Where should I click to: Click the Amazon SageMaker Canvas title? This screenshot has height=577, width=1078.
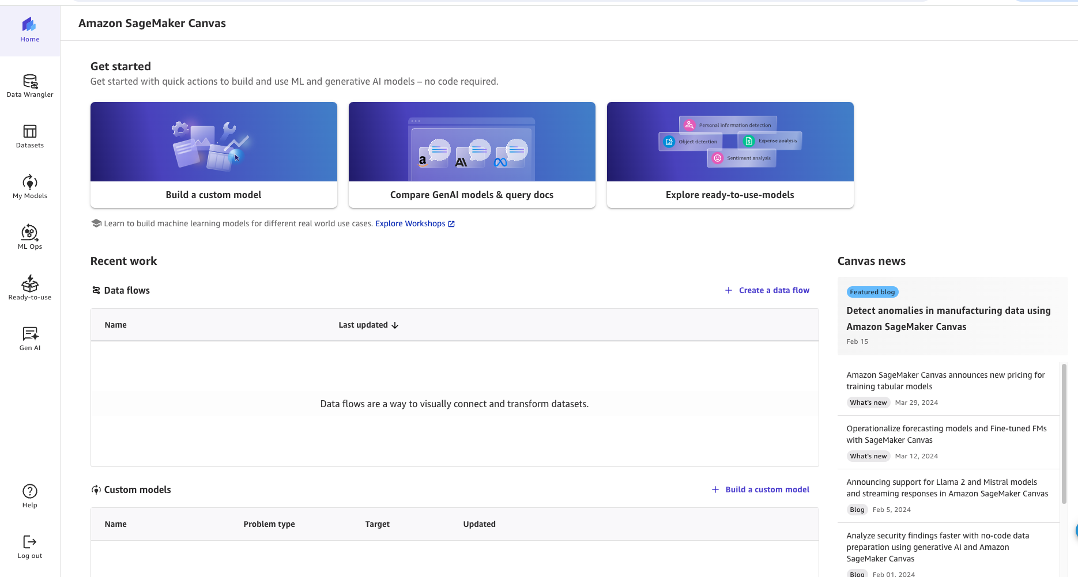[x=152, y=23]
